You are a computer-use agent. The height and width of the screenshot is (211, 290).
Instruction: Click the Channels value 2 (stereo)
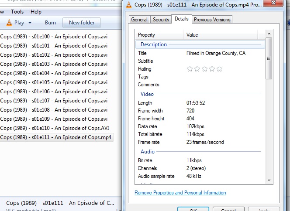click(x=196, y=168)
